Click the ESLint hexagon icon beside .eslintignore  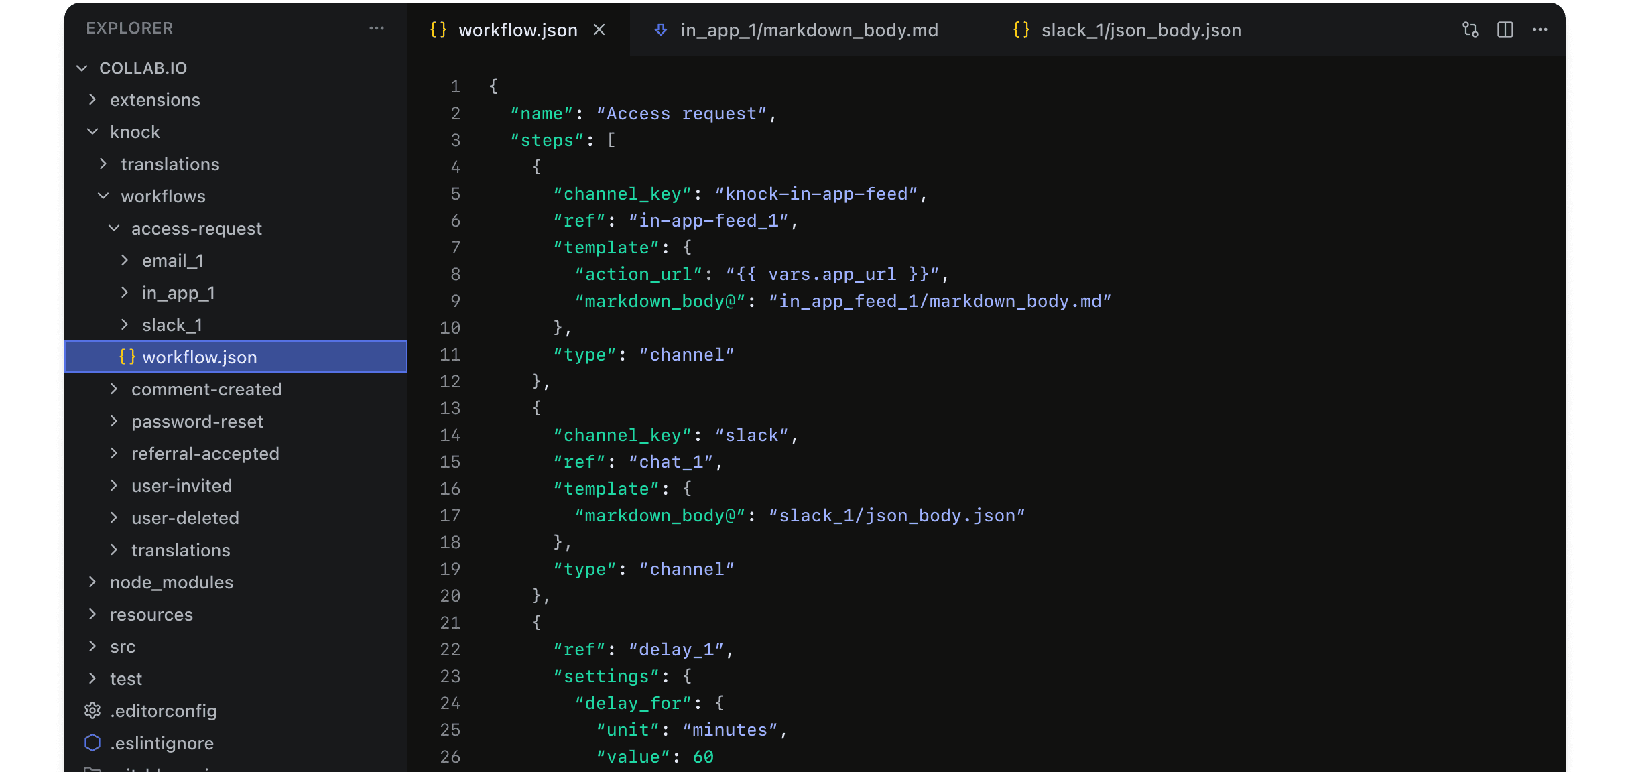tap(92, 743)
